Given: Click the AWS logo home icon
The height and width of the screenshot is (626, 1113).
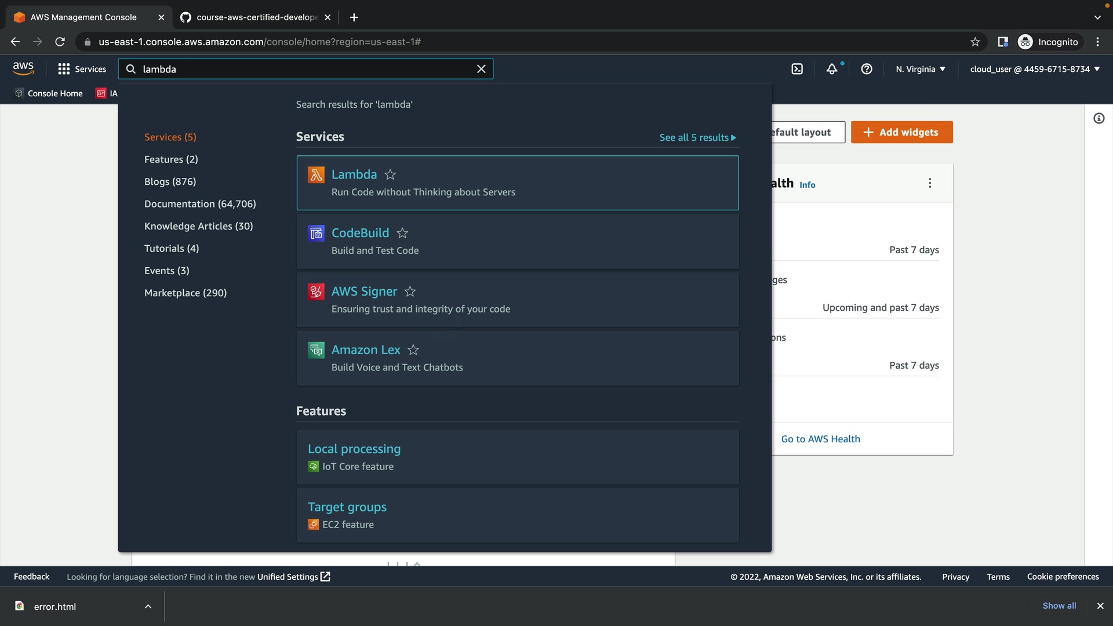Looking at the screenshot, I should (x=23, y=68).
